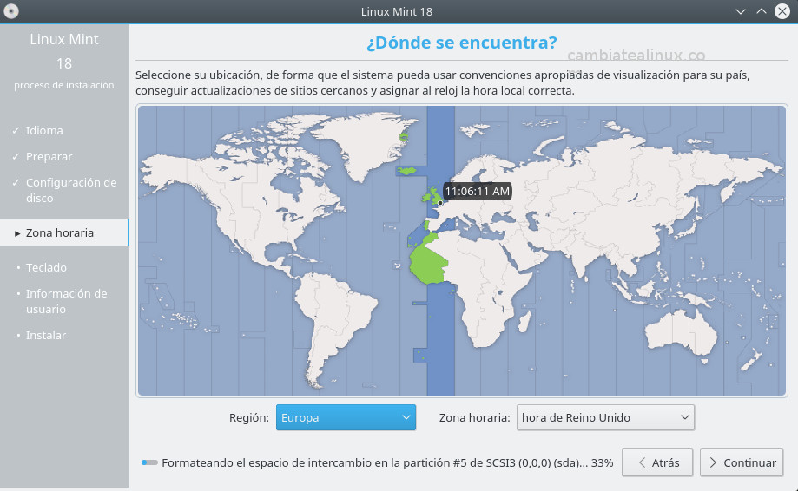This screenshot has width=798, height=491.
Task: Open the Zona horaria dropdown
Action: (605, 417)
